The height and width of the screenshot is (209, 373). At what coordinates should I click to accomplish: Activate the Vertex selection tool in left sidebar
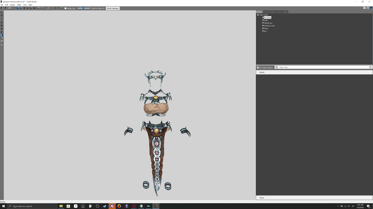pos(2,18)
